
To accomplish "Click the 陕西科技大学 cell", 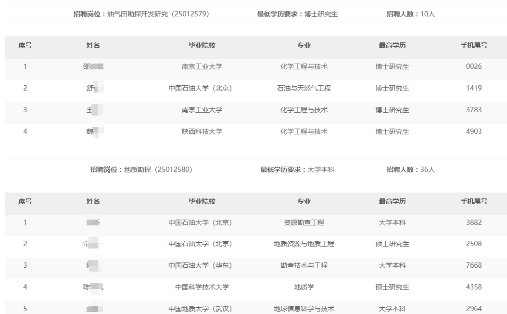I will coord(202,131).
